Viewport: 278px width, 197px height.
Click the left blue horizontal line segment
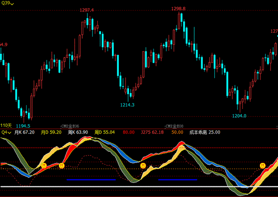(x=91, y=179)
